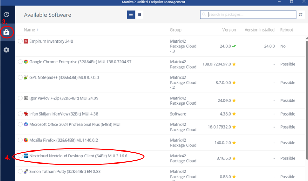Click the star next to Firefox version 140.0.2.0

(x=234, y=143)
